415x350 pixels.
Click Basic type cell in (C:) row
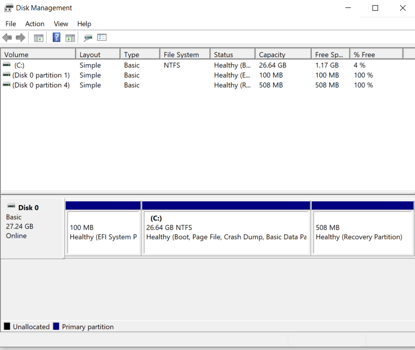coord(131,65)
